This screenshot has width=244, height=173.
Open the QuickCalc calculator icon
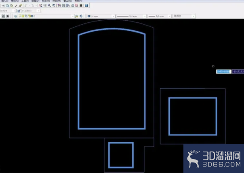pos(81,6)
